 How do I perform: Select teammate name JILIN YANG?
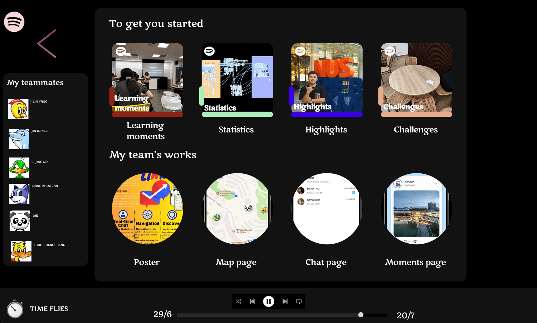point(39,102)
